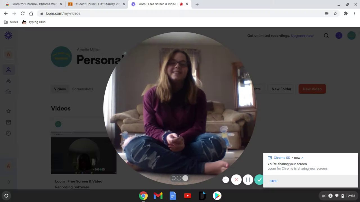The width and height of the screenshot is (360, 202).
Task: Click the Amelia Miller workspace avatar
Action: point(61,57)
